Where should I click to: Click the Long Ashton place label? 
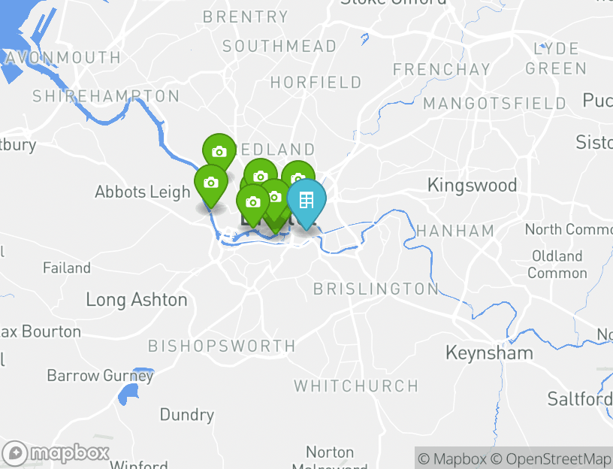pyautogui.click(x=137, y=301)
